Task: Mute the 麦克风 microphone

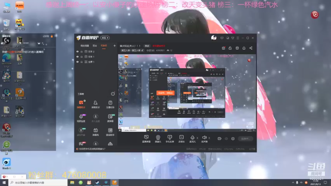Action: point(192,139)
